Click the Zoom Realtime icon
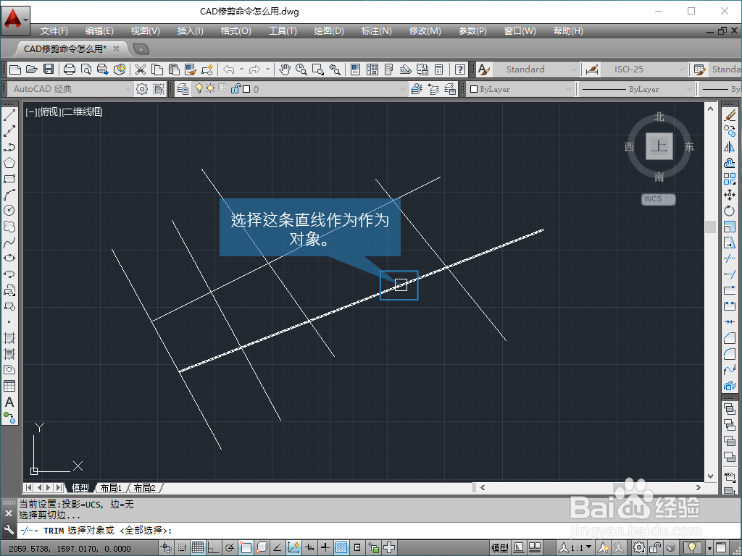 click(x=301, y=69)
